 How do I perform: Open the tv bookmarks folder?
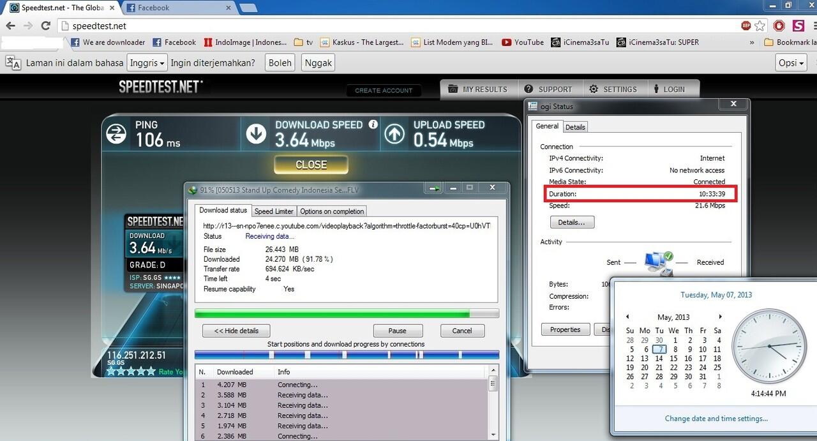coord(303,43)
